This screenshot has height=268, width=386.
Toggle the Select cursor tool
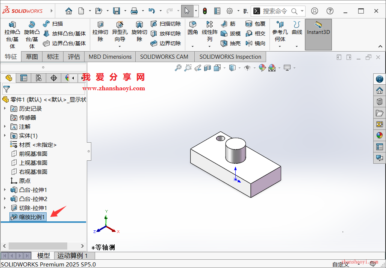[x=187, y=11]
